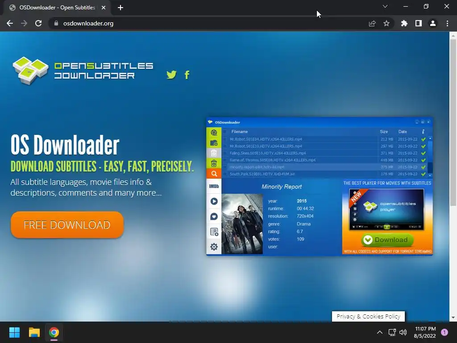Viewport: 457px width, 343px height.
Task: Click the FREE DOWNLOAD orange button
Action: [67, 225]
